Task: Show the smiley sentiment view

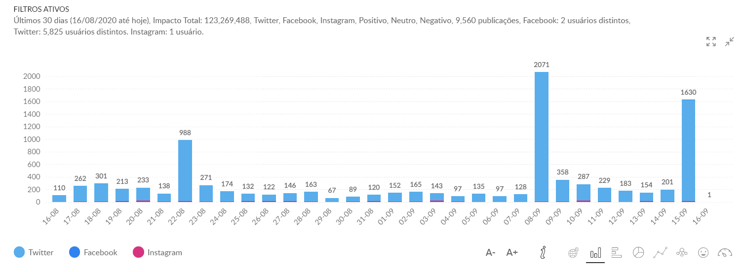Action: (703, 253)
